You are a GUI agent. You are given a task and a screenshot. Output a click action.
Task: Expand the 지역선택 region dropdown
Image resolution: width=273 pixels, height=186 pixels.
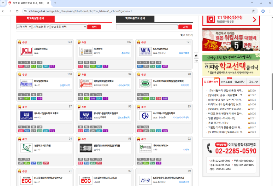click(x=24, y=27)
